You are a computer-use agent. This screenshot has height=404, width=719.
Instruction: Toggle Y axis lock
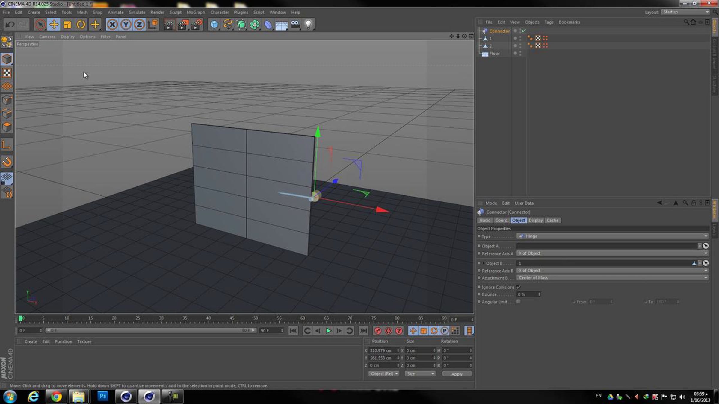pyautogui.click(x=126, y=25)
